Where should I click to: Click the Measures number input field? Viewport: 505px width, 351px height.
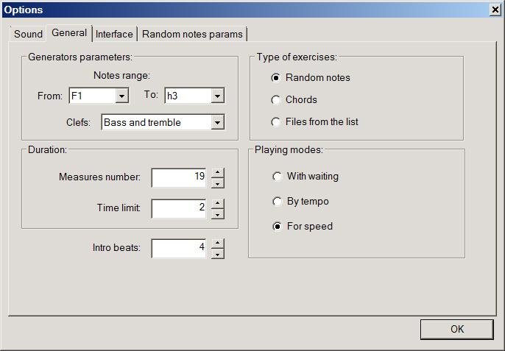pos(179,177)
